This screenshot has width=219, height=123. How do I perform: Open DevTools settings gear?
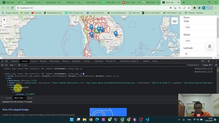(209, 61)
